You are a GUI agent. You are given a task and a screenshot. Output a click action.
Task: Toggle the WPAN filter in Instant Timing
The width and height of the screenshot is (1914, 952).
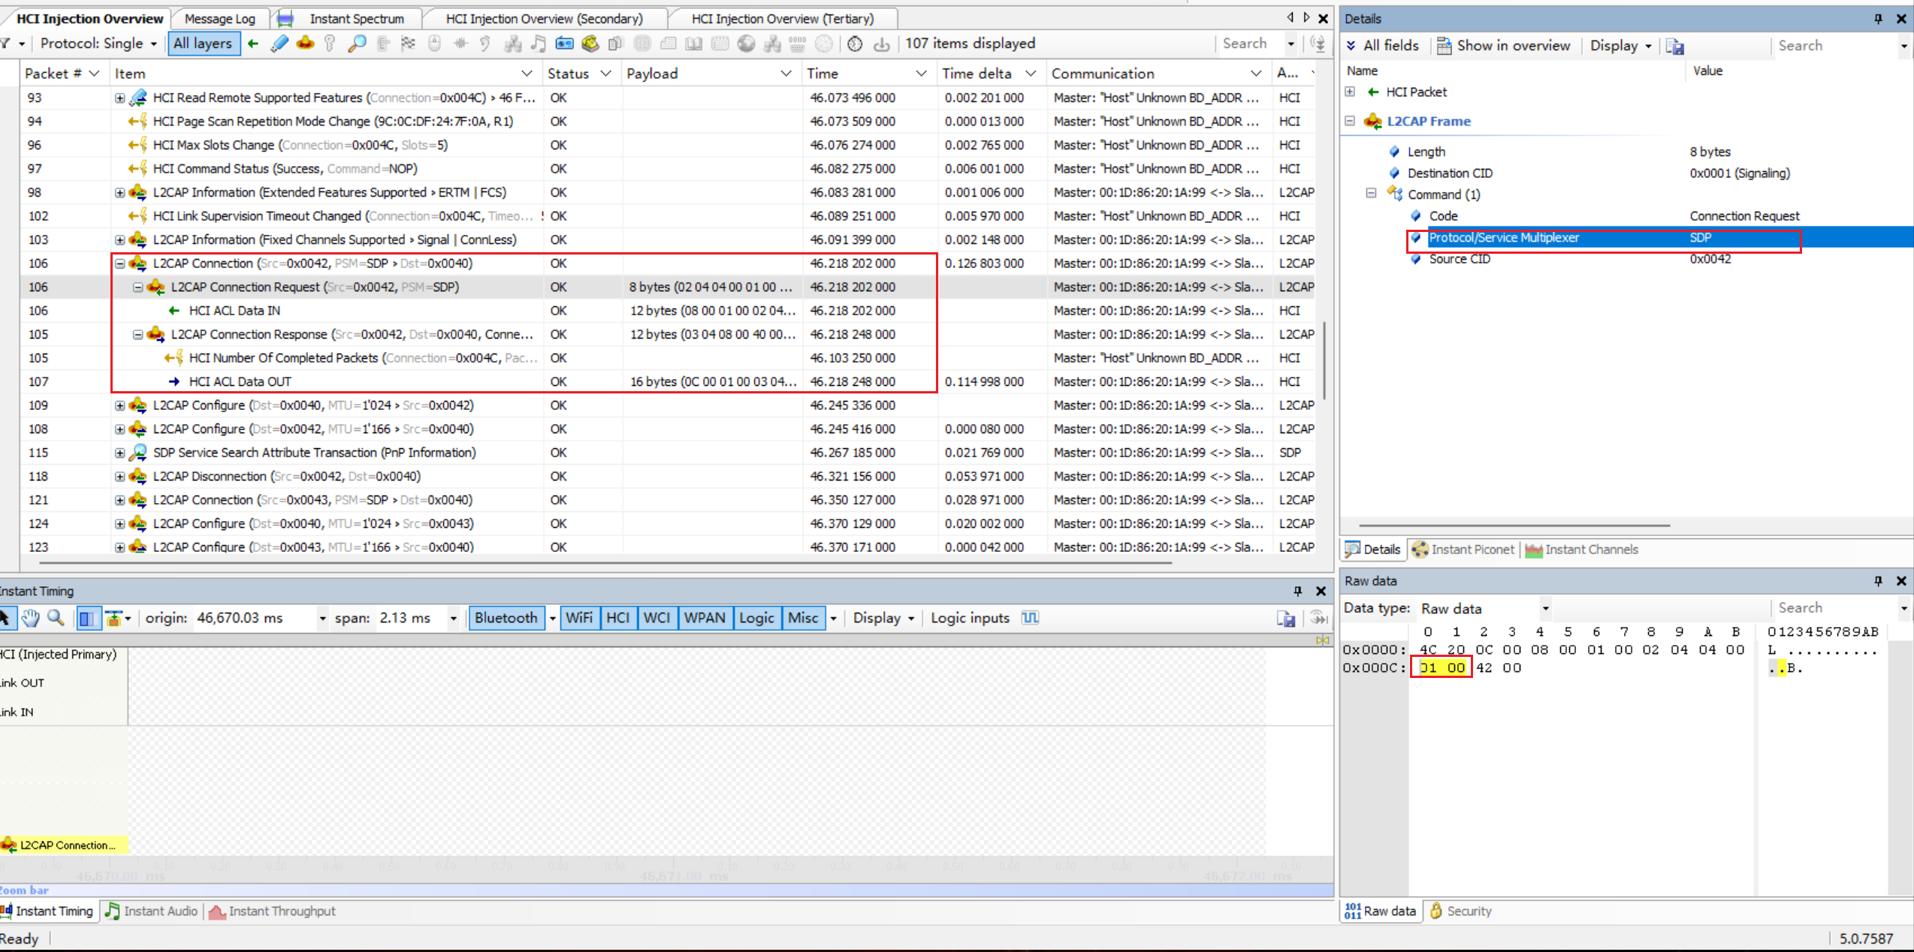click(704, 618)
